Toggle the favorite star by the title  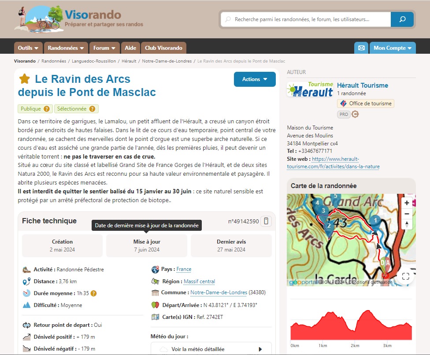[25, 79]
